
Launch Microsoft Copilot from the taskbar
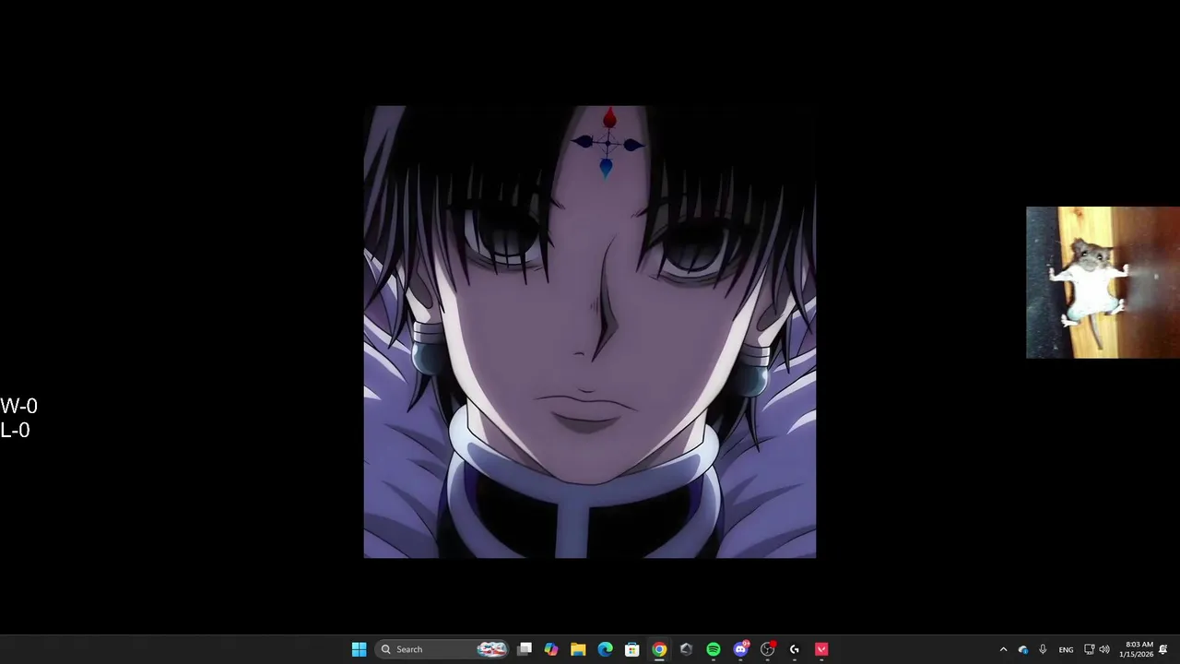[x=551, y=649]
